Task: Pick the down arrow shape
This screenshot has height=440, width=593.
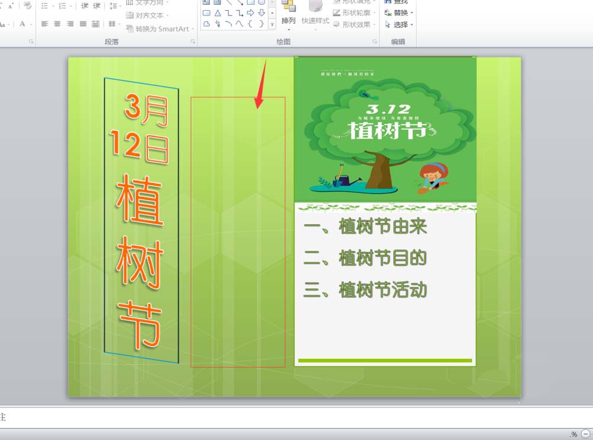Action: click(x=262, y=13)
